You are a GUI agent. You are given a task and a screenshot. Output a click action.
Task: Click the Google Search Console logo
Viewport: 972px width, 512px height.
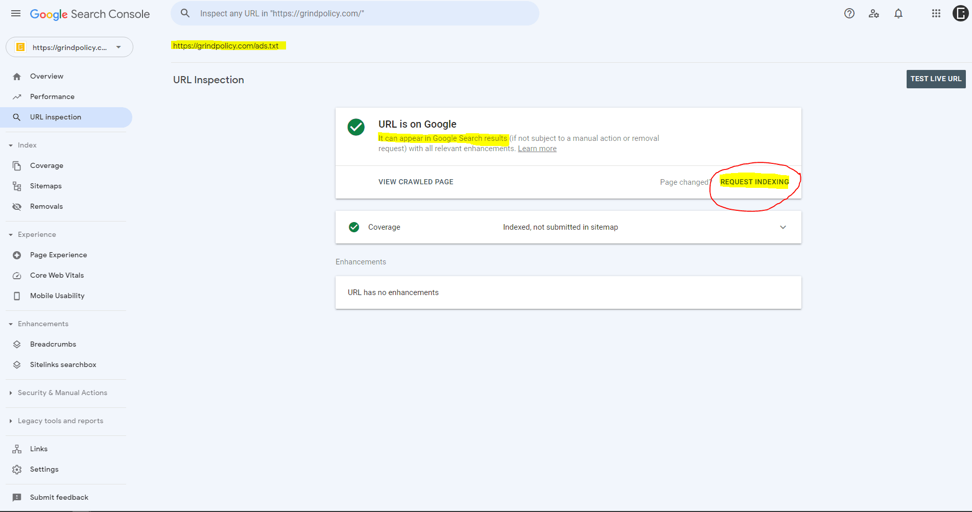tap(90, 14)
